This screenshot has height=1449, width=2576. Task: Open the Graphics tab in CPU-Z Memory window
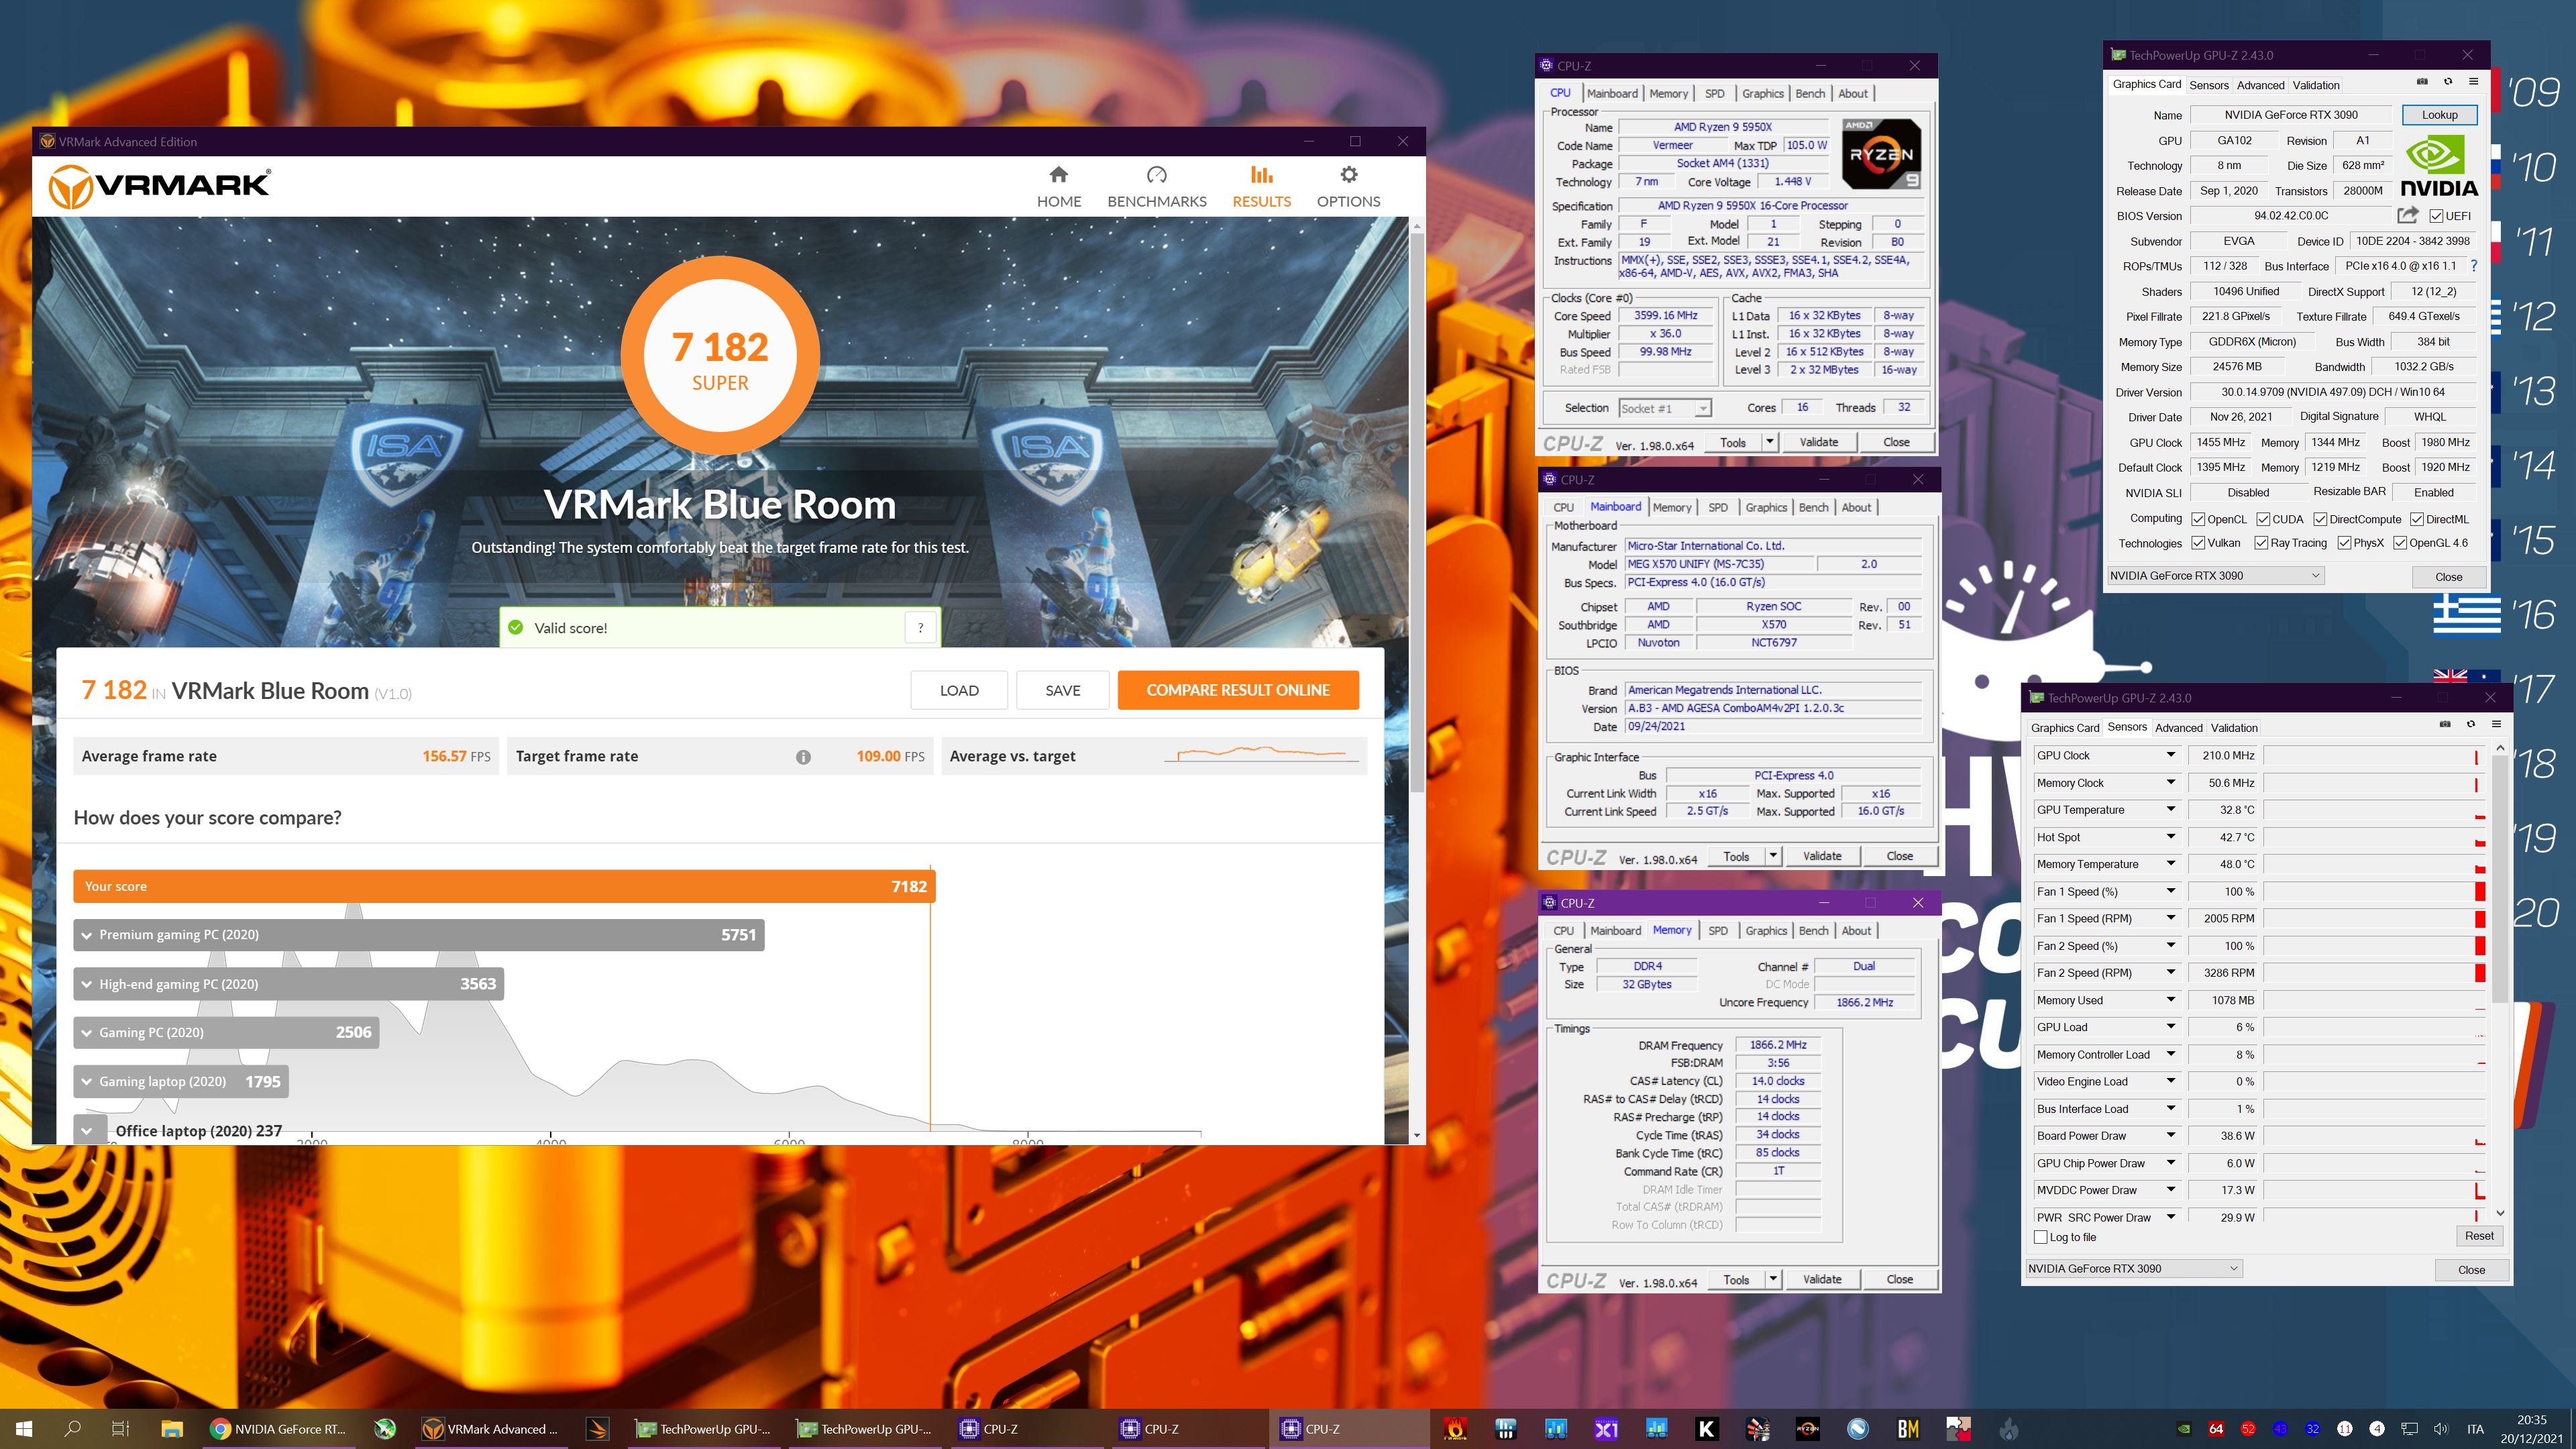coord(1766,931)
